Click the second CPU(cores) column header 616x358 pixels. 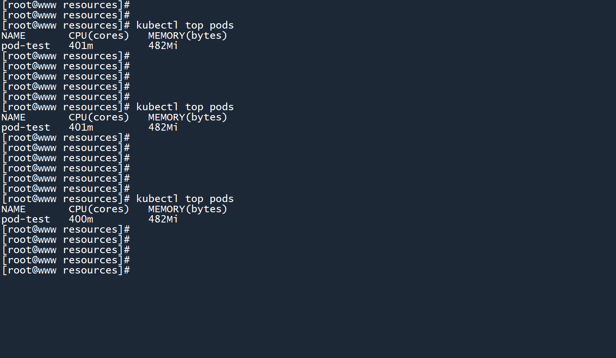click(99, 118)
